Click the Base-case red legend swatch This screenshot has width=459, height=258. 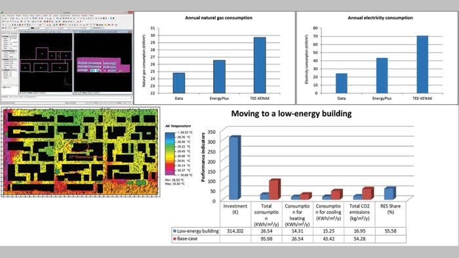coord(174,239)
